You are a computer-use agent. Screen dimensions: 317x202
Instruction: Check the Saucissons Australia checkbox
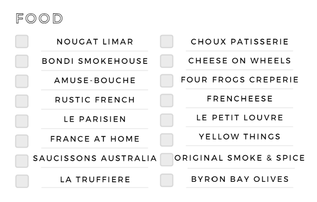pos(22,161)
